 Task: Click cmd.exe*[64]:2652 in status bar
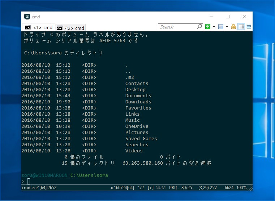39,188
